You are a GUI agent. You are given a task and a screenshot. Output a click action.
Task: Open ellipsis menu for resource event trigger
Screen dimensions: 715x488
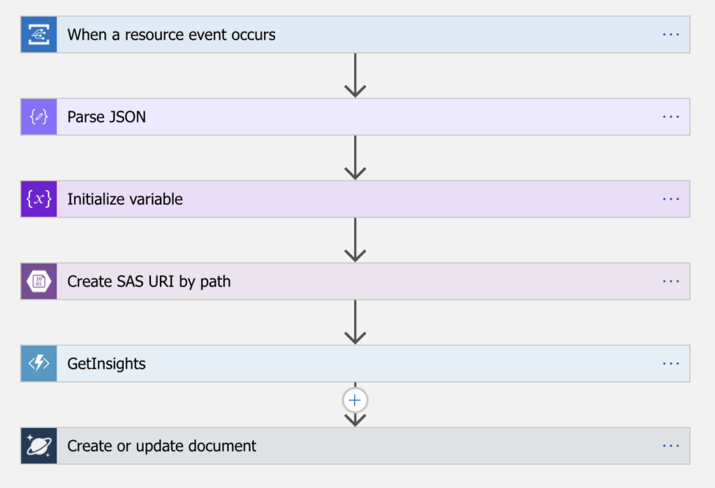pos(671,35)
